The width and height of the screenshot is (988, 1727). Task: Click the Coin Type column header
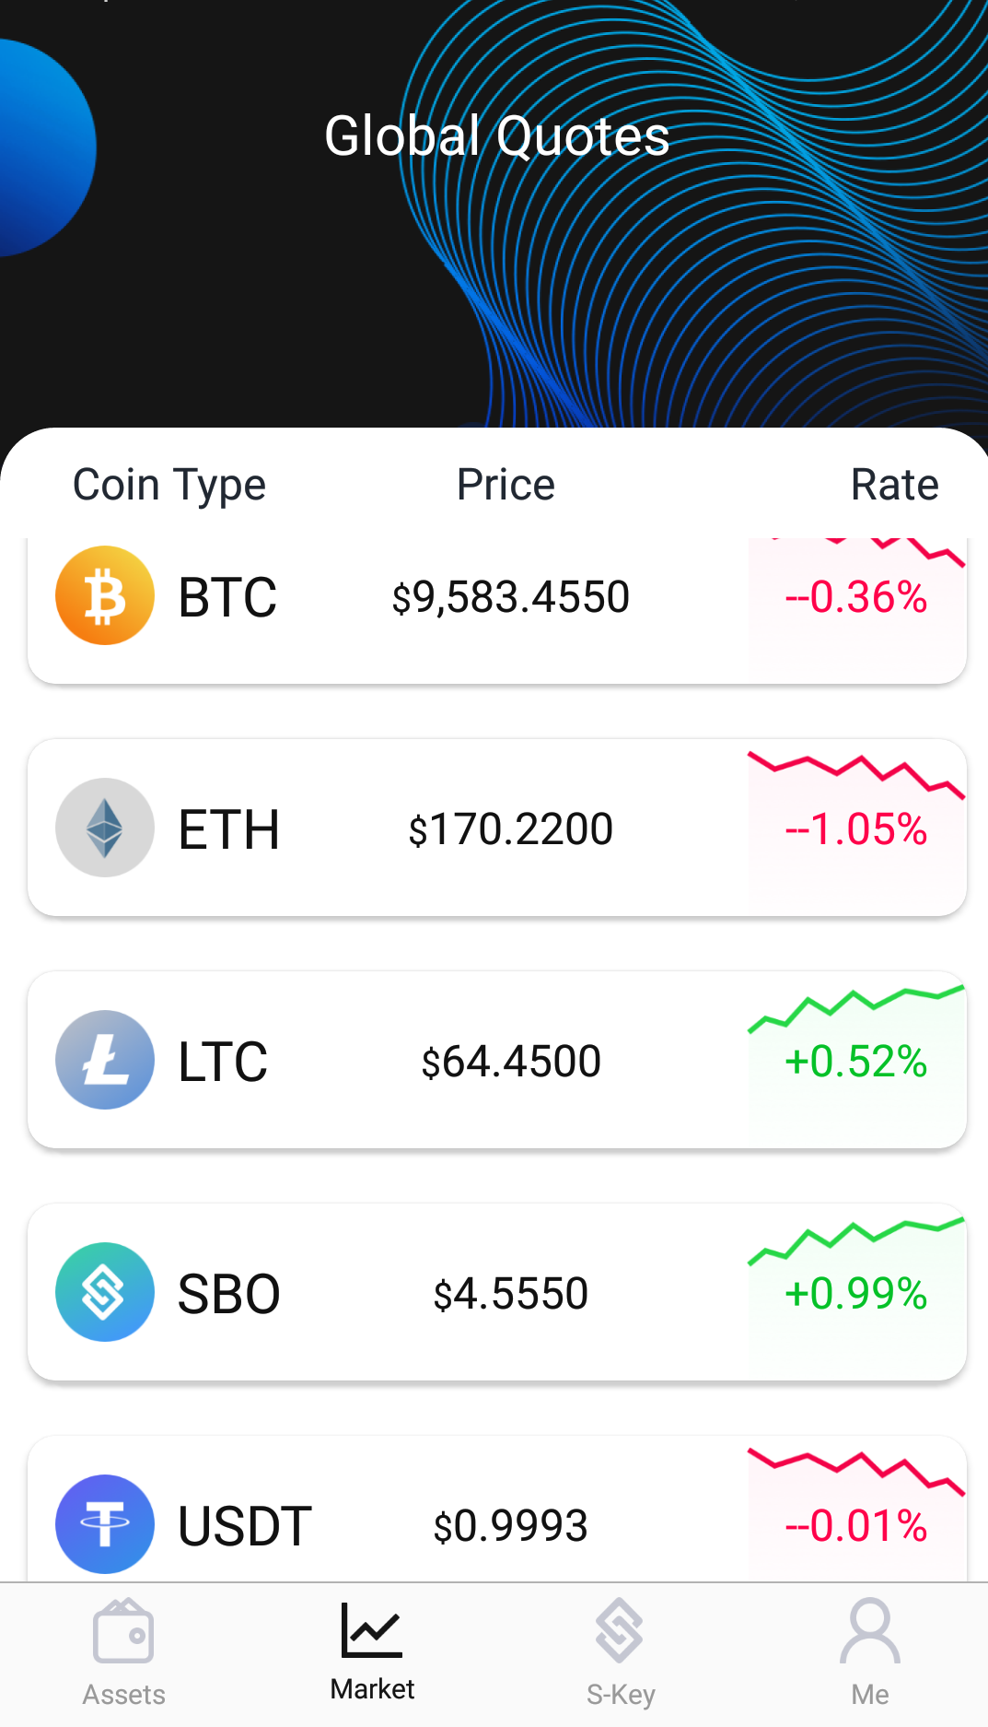pos(169,486)
